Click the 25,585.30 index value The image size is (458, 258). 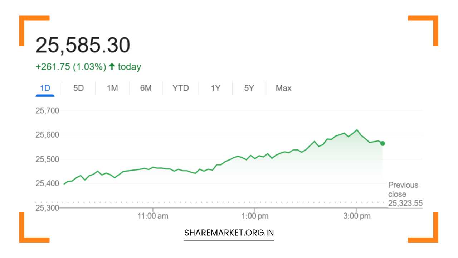coord(83,46)
